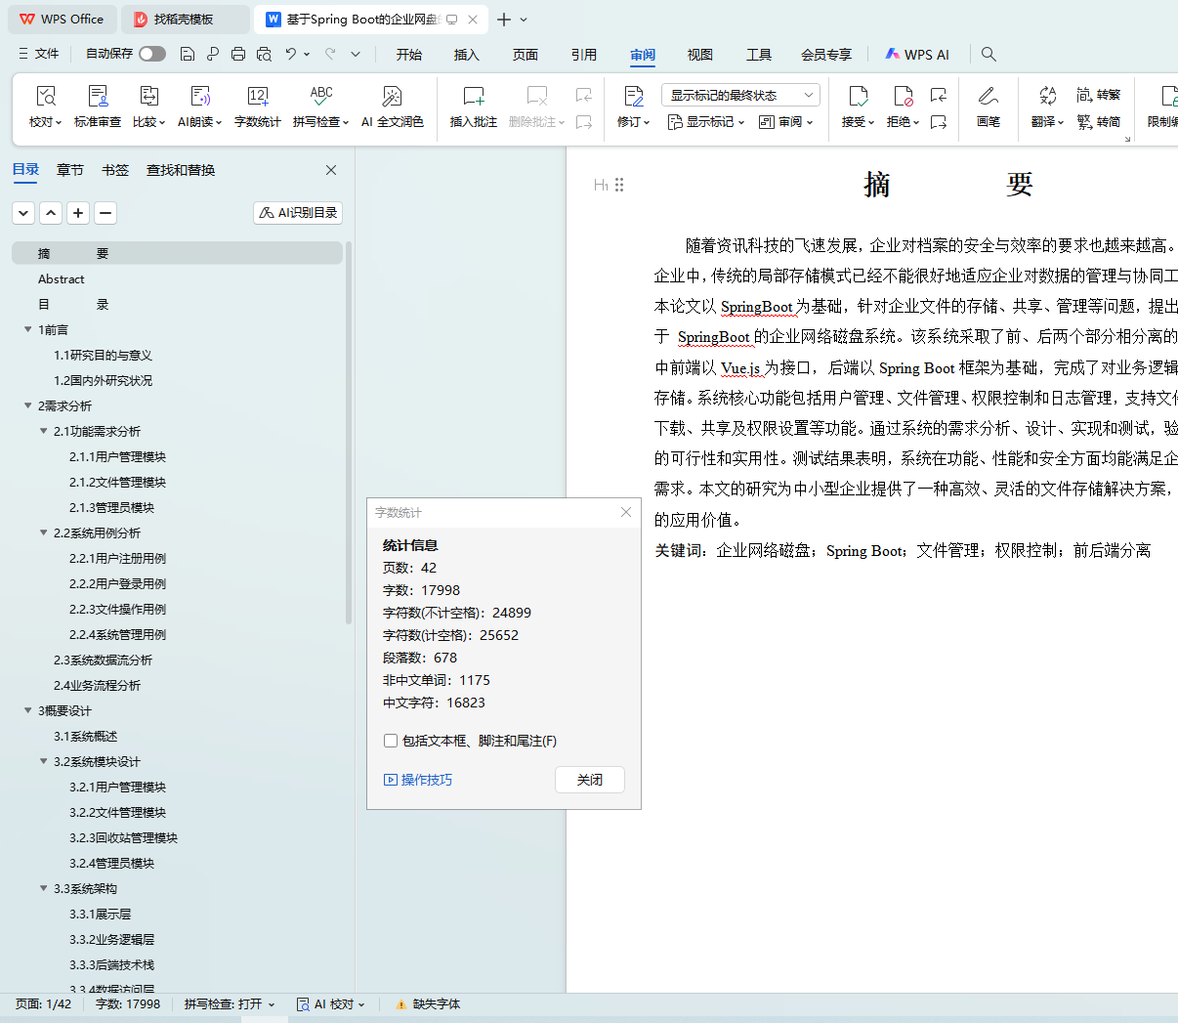Image resolution: width=1178 pixels, height=1023 pixels.
Task: Collapse the 3.3系统架构 outline node
Action: [x=44, y=888]
